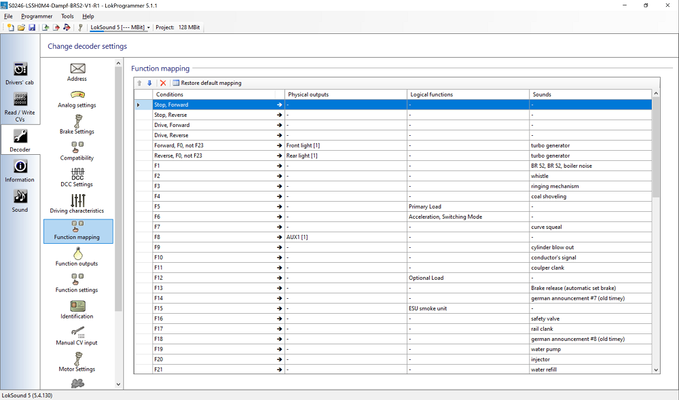This screenshot has height=400, width=679.
Task: Expand the LokSound 5 decoder type dropdown
Action: (148, 28)
